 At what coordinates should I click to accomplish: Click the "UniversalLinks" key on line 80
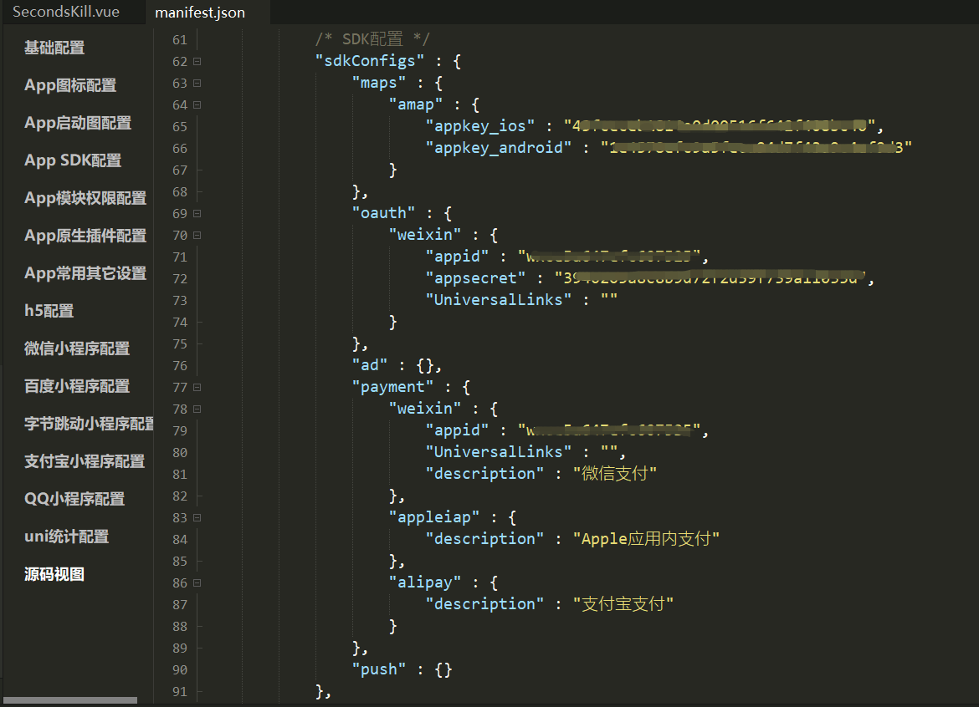pos(498,451)
